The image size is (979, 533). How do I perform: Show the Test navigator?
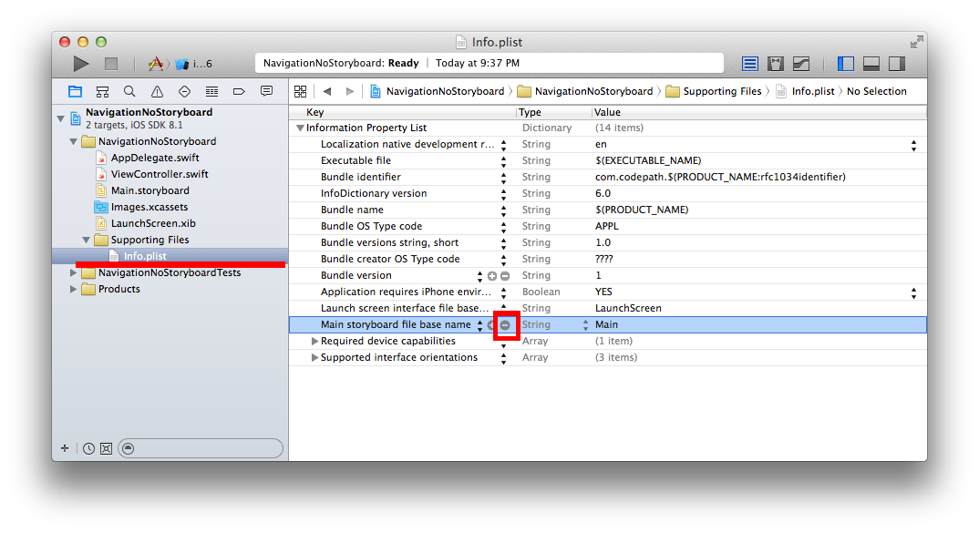184,92
